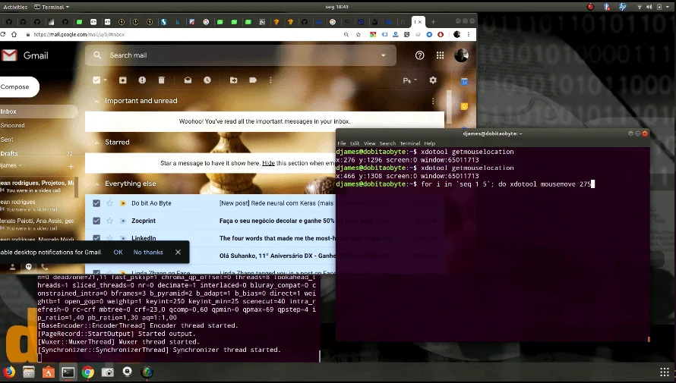Image resolution: width=676 pixels, height=383 pixels.
Task: Focus the Search mail field
Action: (242, 55)
